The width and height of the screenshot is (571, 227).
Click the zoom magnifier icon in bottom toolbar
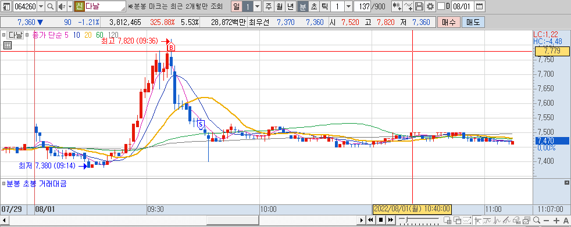coord(536,220)
